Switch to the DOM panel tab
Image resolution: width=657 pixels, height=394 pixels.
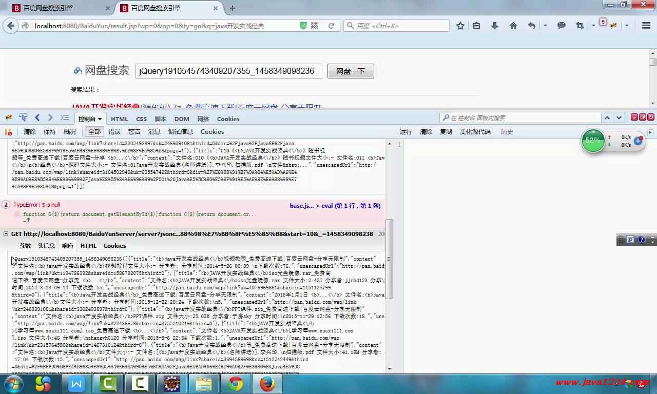pyautogui.click(x=182, y=119)
